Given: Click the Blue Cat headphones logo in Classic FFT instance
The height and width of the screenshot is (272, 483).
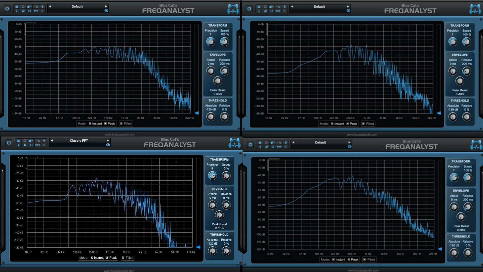Looking at the screenshot, I should [234, 143].
